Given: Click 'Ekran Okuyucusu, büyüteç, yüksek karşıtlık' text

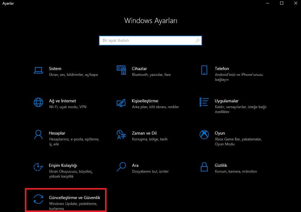Looking at the screenshot, I should coord(71,174).
